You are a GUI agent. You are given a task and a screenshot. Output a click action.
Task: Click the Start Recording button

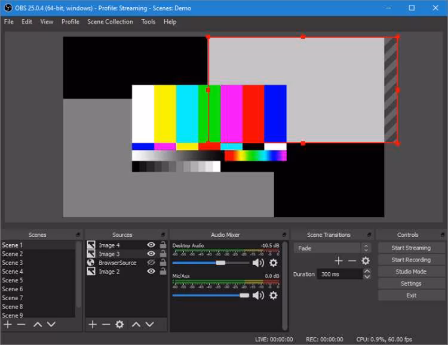tap(411, 260)
